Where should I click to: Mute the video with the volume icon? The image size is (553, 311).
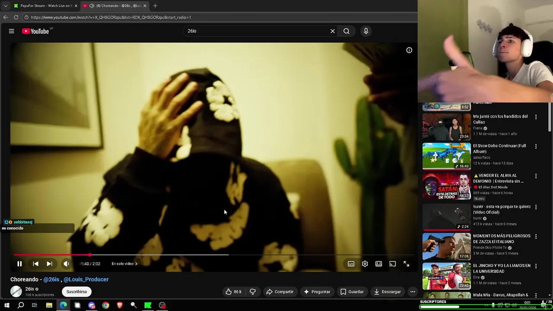(x=66, y=264)
